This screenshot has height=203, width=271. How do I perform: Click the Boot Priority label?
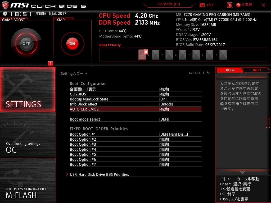coord(110,45)
